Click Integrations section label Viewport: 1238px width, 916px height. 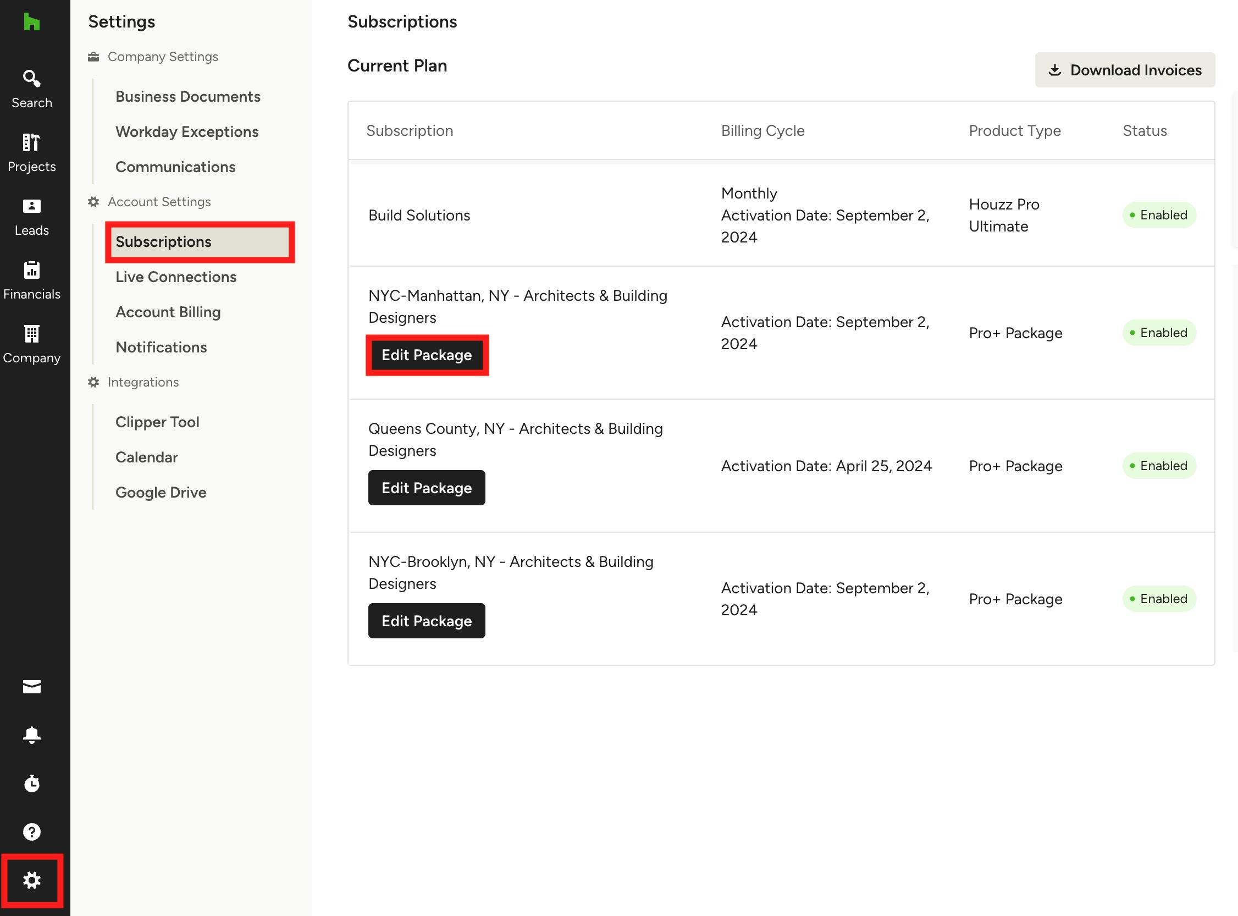click(143, 382)
